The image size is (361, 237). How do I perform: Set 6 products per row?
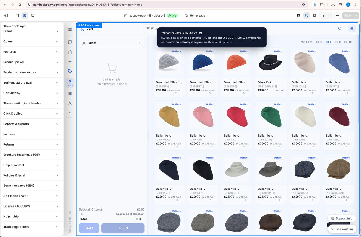click(x=328, y=42)
